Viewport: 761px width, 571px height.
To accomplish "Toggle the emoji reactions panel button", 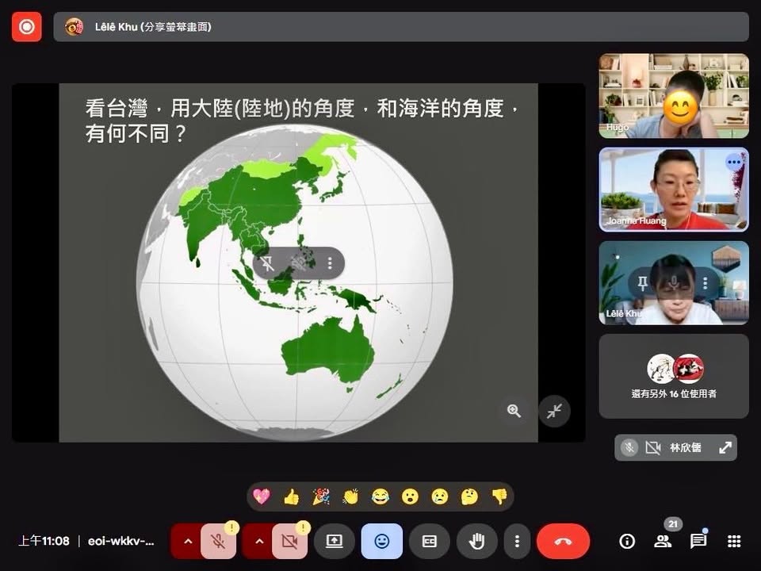I will tap(382, 541).
